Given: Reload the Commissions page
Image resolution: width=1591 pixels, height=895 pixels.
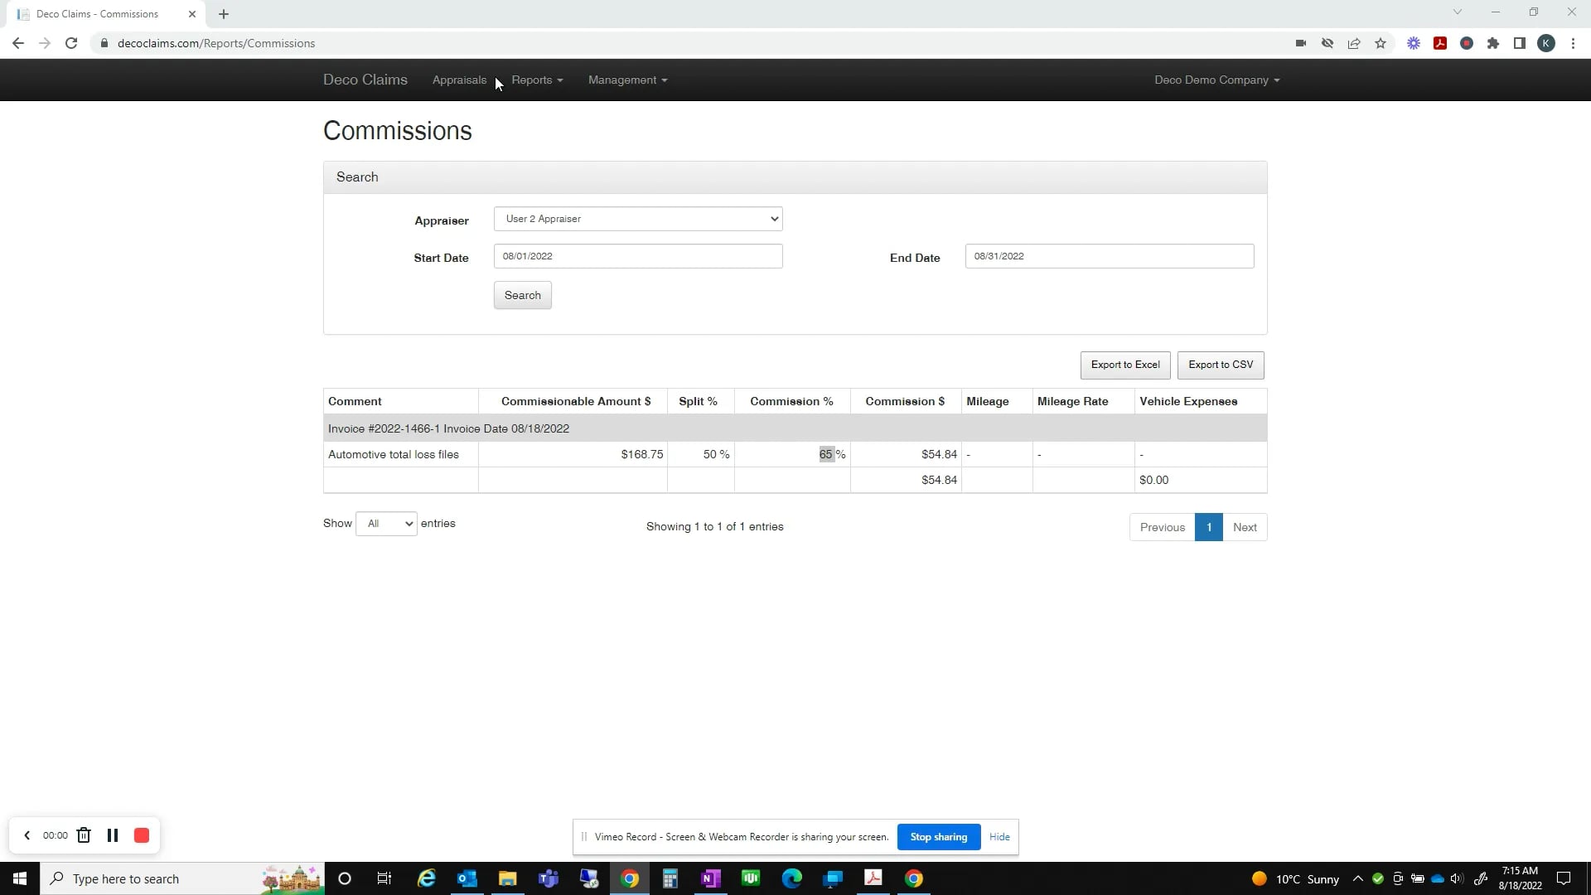Looking at the screenshot, I should click(71, 43).
